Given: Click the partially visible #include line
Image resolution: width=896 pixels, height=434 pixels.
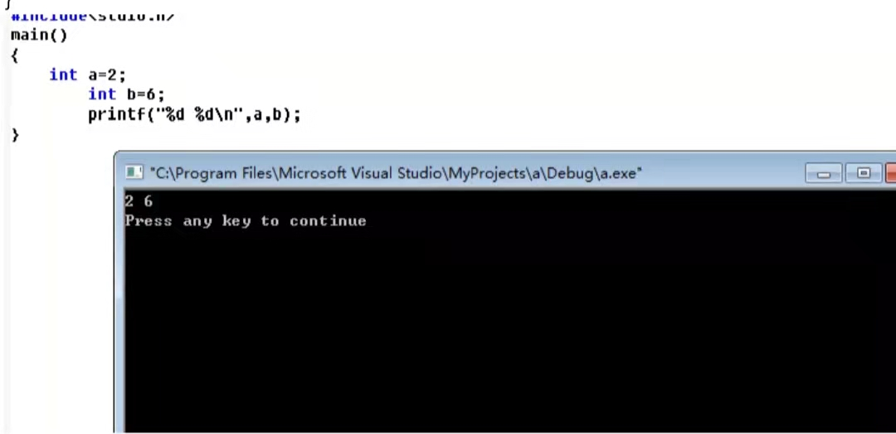Looking at the screenshot, I should click(91, 17).
